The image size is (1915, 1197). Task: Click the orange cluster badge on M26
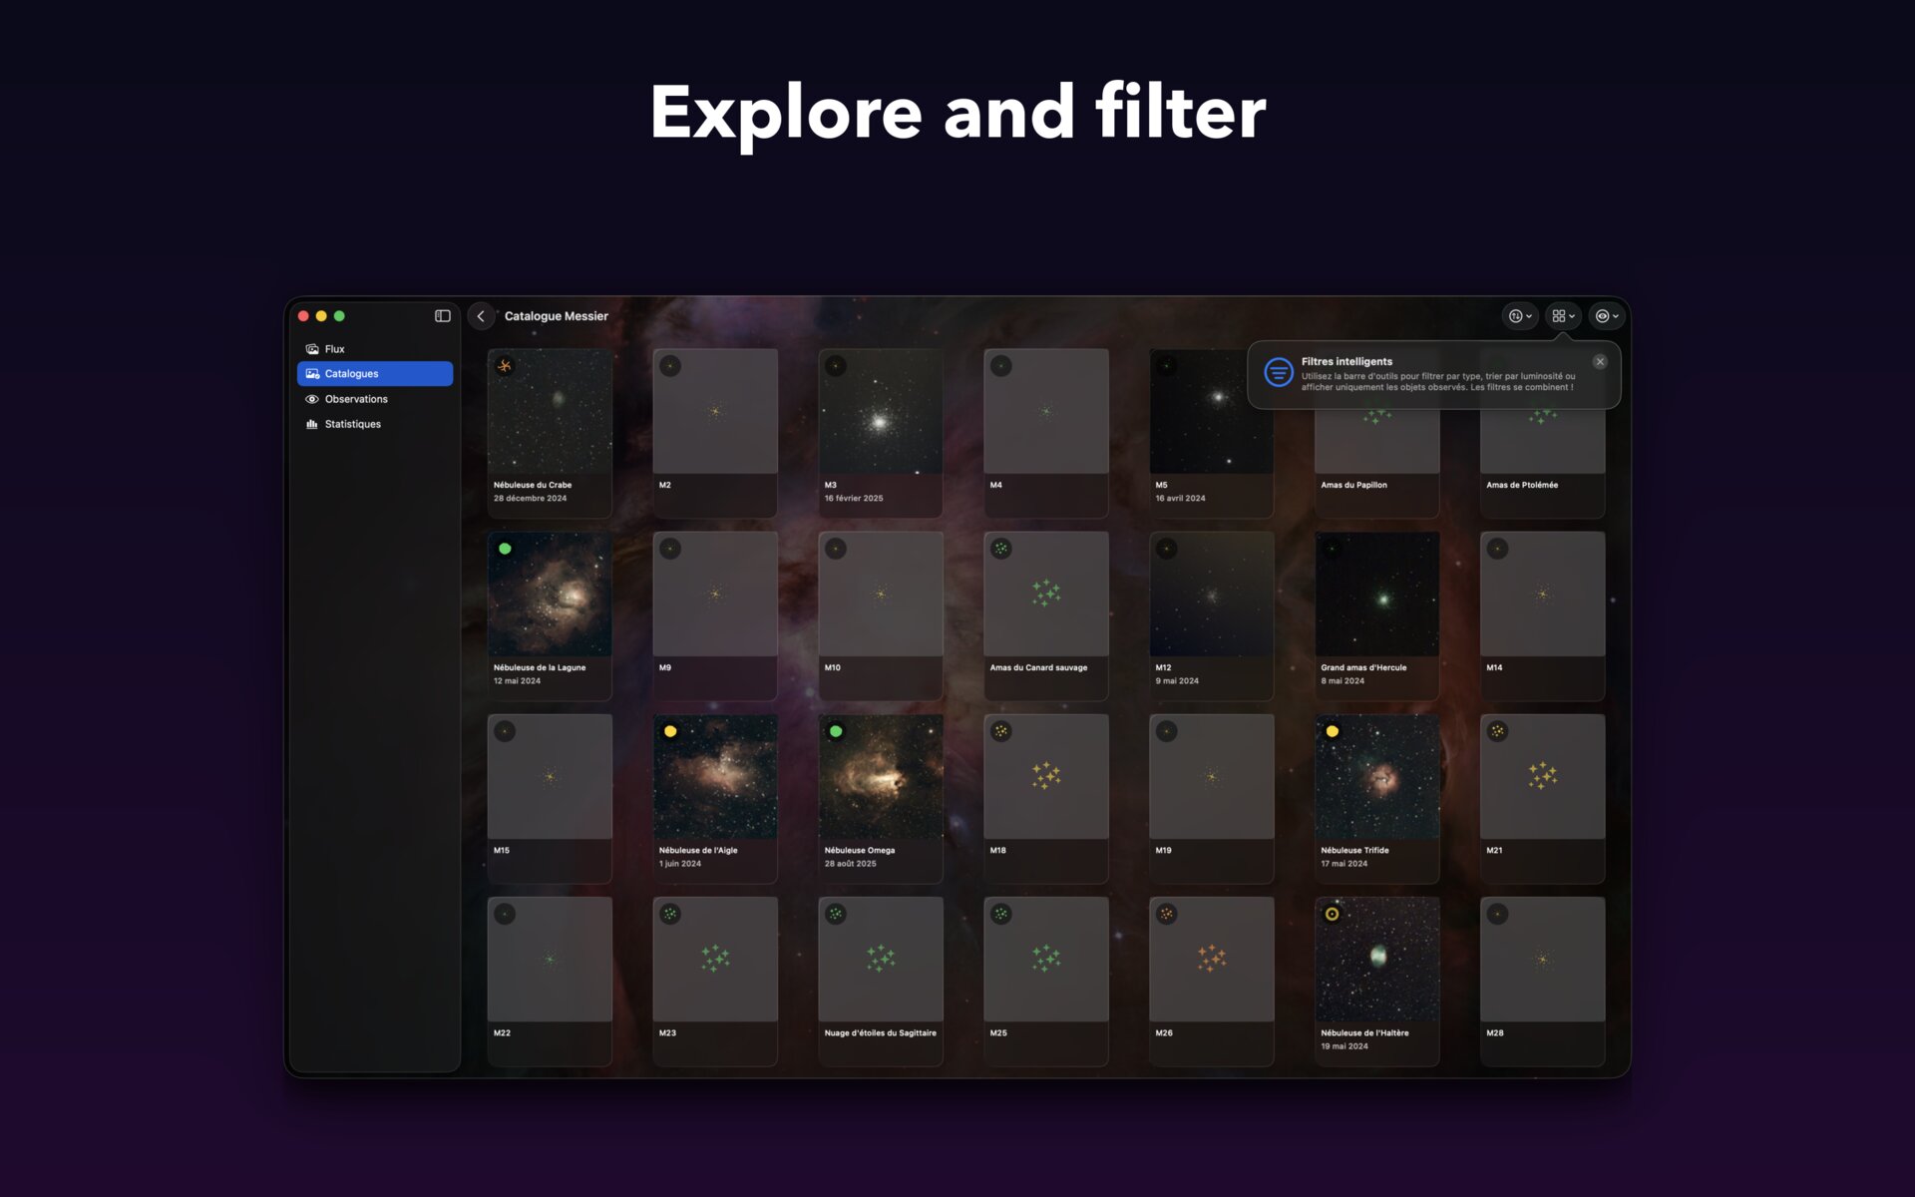point(1167,914)
